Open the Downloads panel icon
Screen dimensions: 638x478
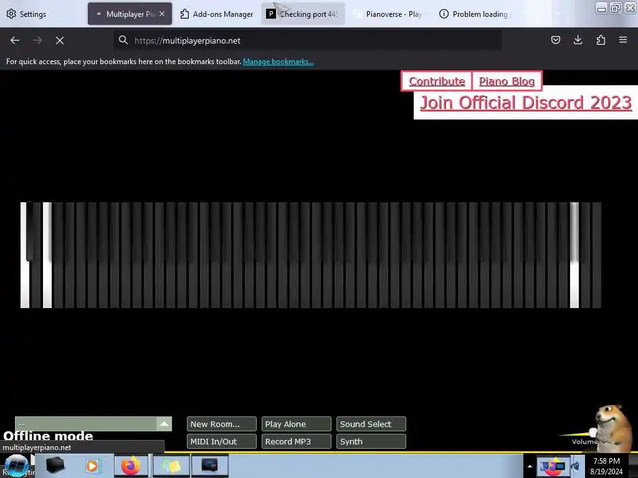point(578,40)
